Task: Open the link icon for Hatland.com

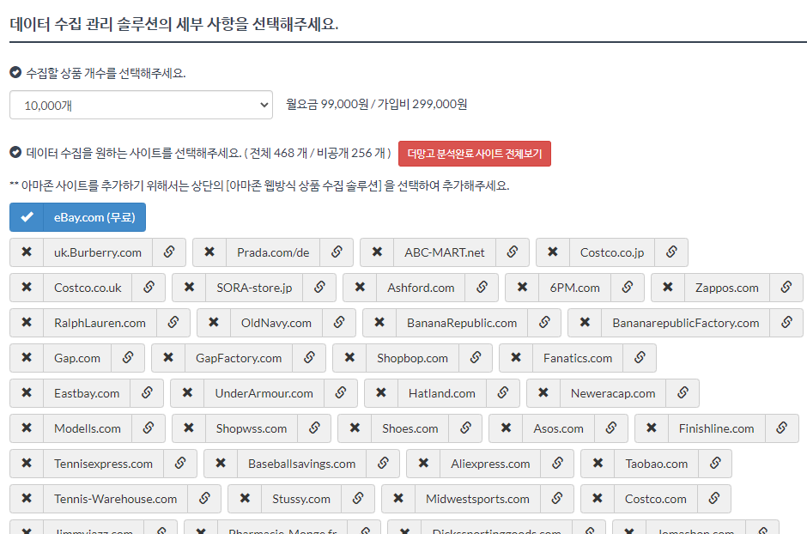Action: pos(503,393)
